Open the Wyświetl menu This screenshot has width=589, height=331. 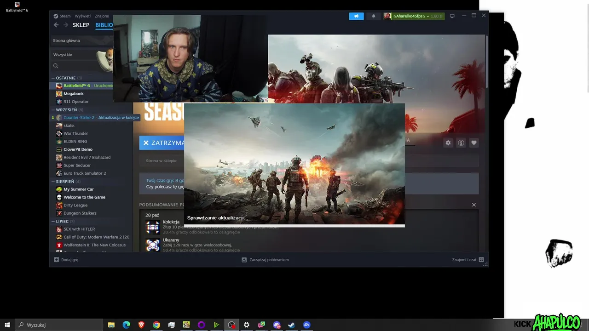click(x=83, y=16)
